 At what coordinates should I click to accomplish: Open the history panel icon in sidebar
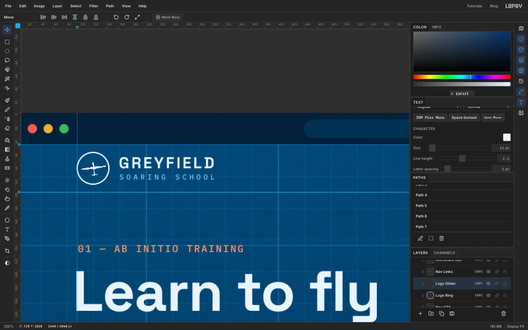(x=521, y=81)
